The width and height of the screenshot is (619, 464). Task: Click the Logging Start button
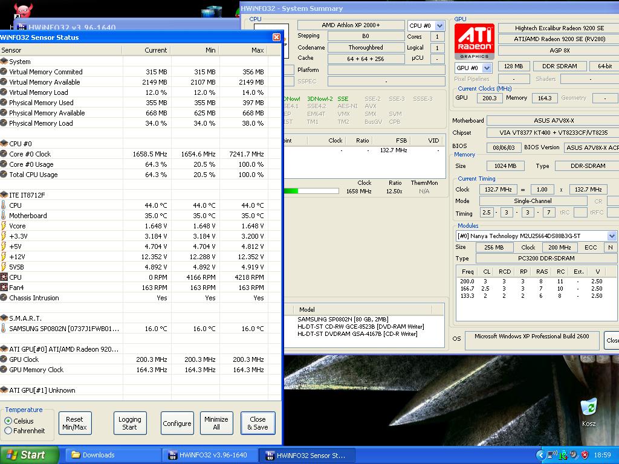pos(130,423)
